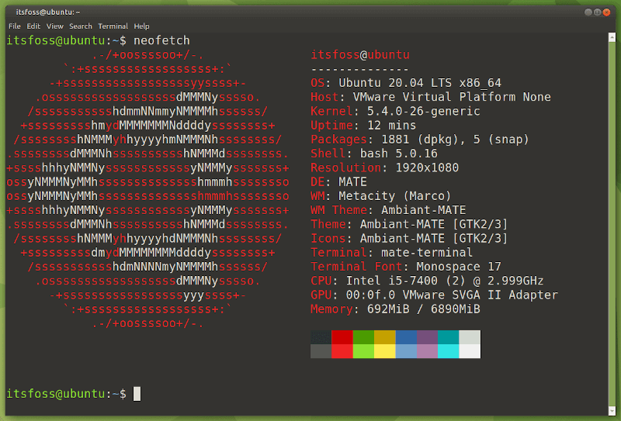Click the WM value 'Metacity (Marco)'
The image size is (621, 421).
(x=395, y=196)
